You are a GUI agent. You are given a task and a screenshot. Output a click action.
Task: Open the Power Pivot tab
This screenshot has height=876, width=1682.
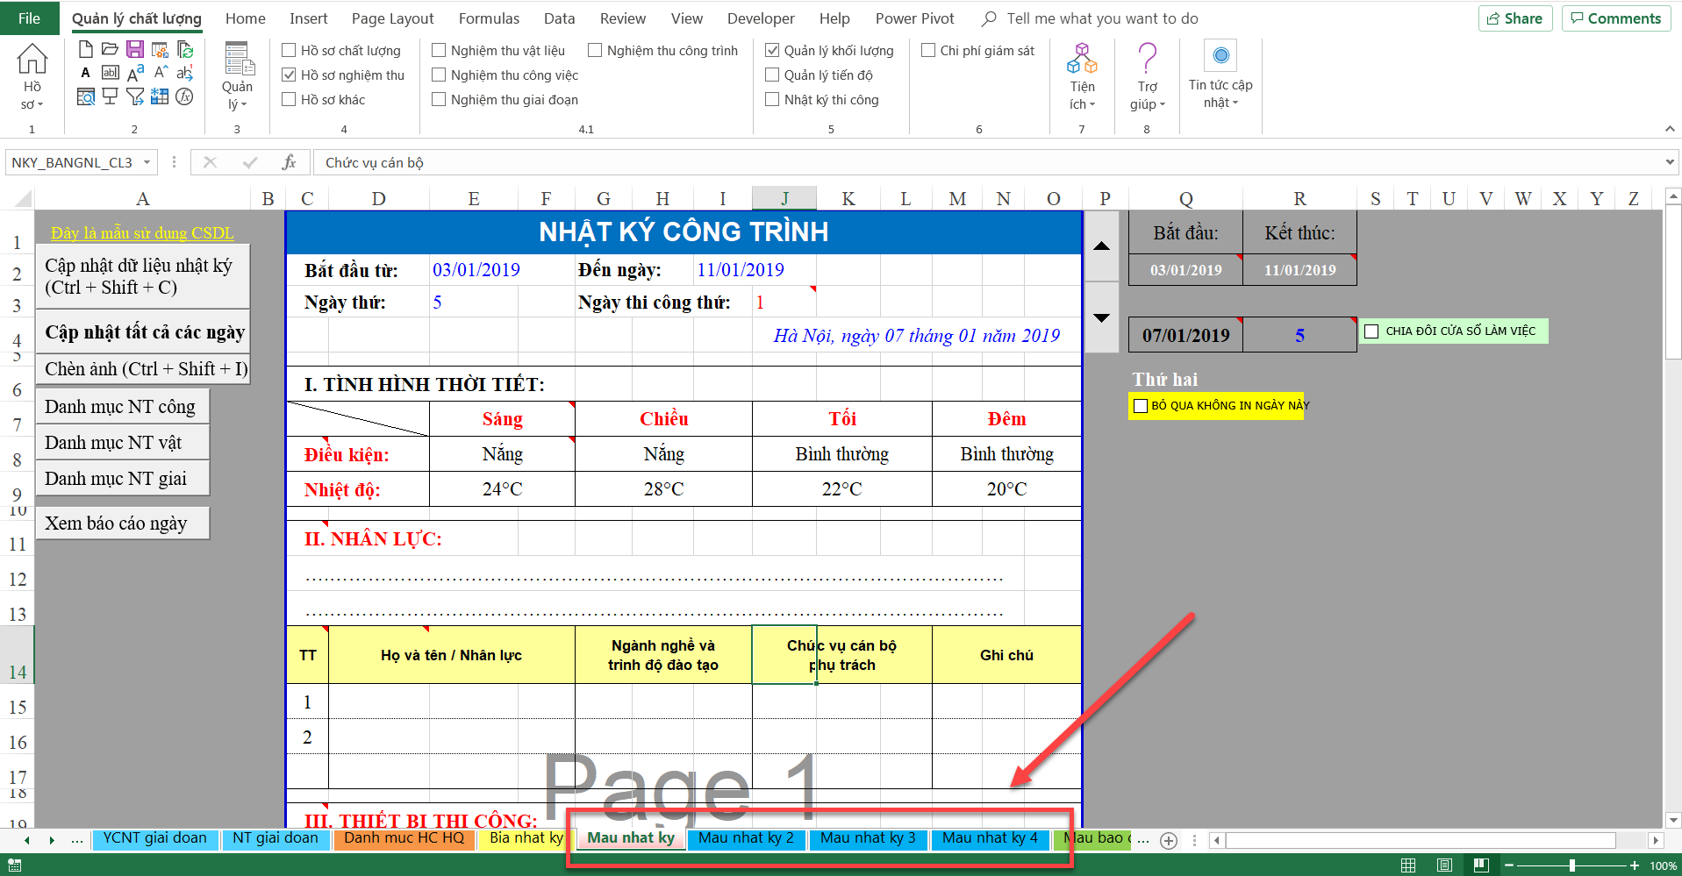pyautogui.click(x=914, y=18)
